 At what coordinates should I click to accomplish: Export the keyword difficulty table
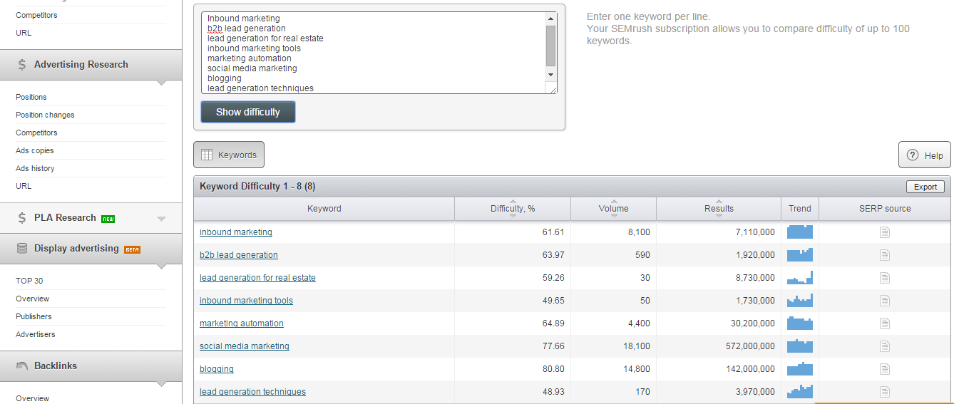tap(925, 187)
